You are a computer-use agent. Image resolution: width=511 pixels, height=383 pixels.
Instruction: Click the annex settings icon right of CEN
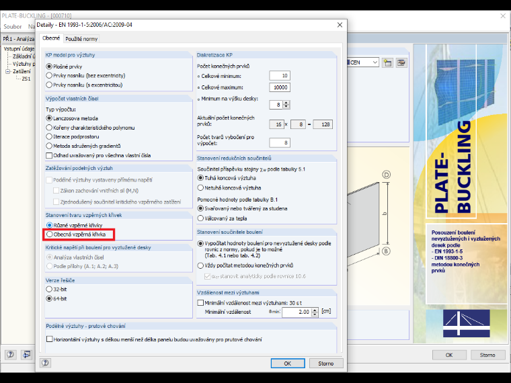(x=401, y=62)
